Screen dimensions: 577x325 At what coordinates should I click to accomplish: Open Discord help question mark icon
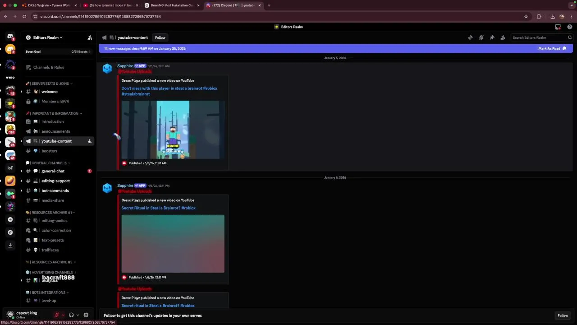coord(570,27)
